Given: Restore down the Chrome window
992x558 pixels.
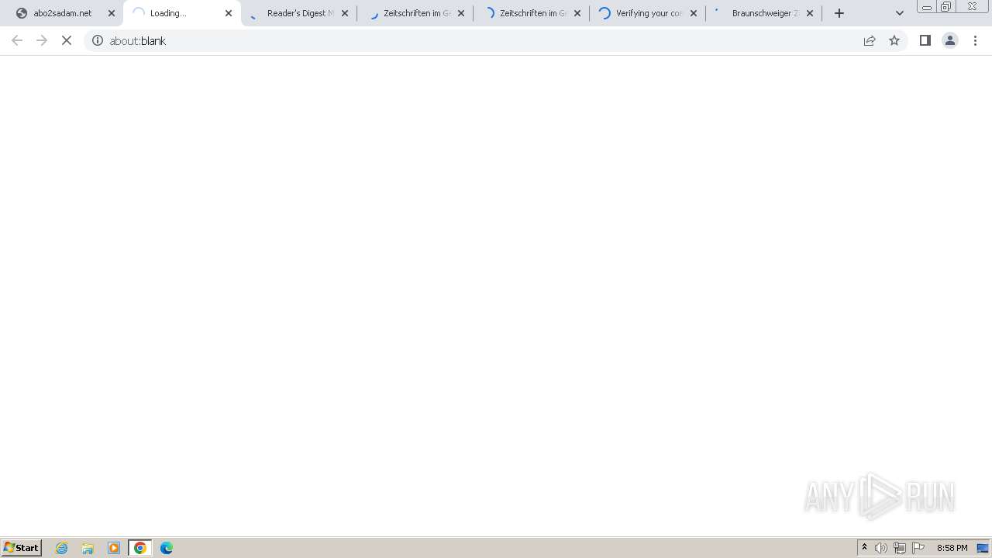Looking at the screenshot, I should pyautogui.click(x=946, y=7).
